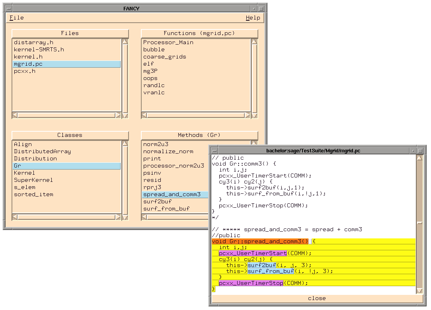Select mg3P function
Screen dimensions: 431x310
[x=196, y=71]
